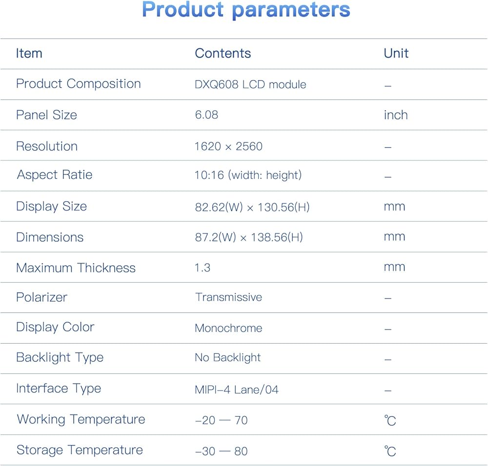Select the DXQ608 LCD module text

click(x=250, y=84)
